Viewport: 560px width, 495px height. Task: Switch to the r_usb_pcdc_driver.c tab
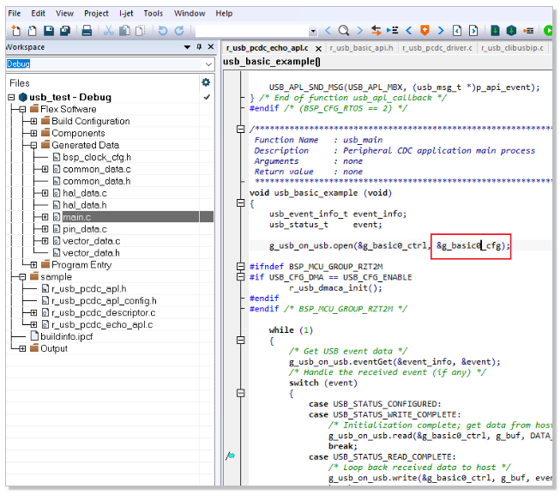[437, 48]
